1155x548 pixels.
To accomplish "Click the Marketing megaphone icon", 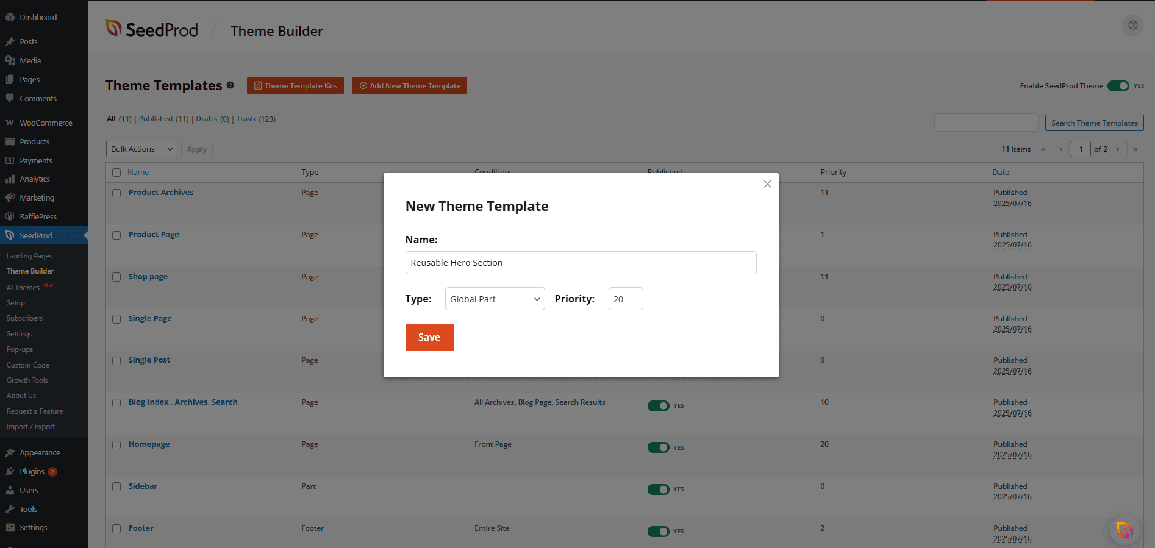I will (x=10, y=197).
